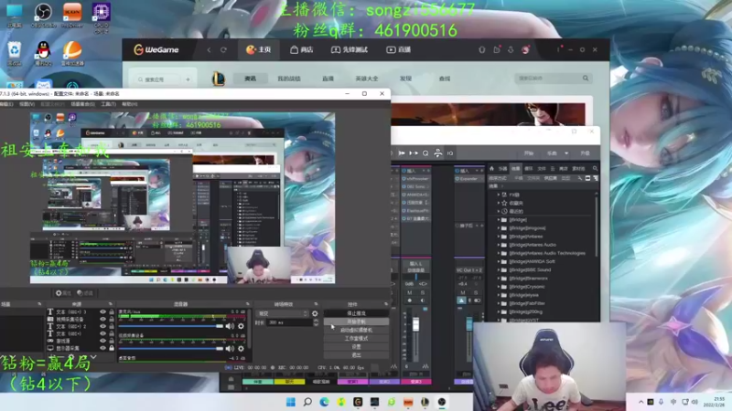Open the Windows Start button
Screen dimensions: 732x411
(x=290, y=402)
